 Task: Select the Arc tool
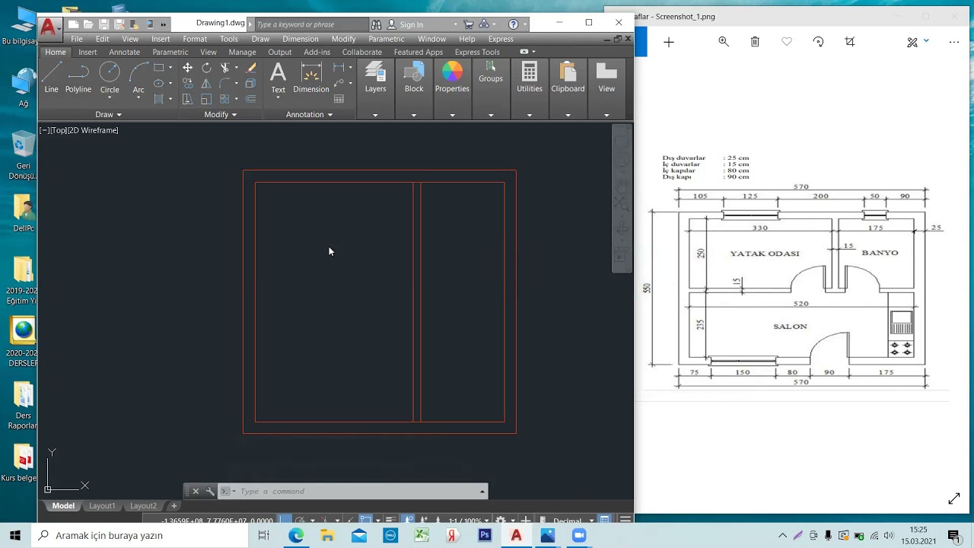(x=138, y=78)
